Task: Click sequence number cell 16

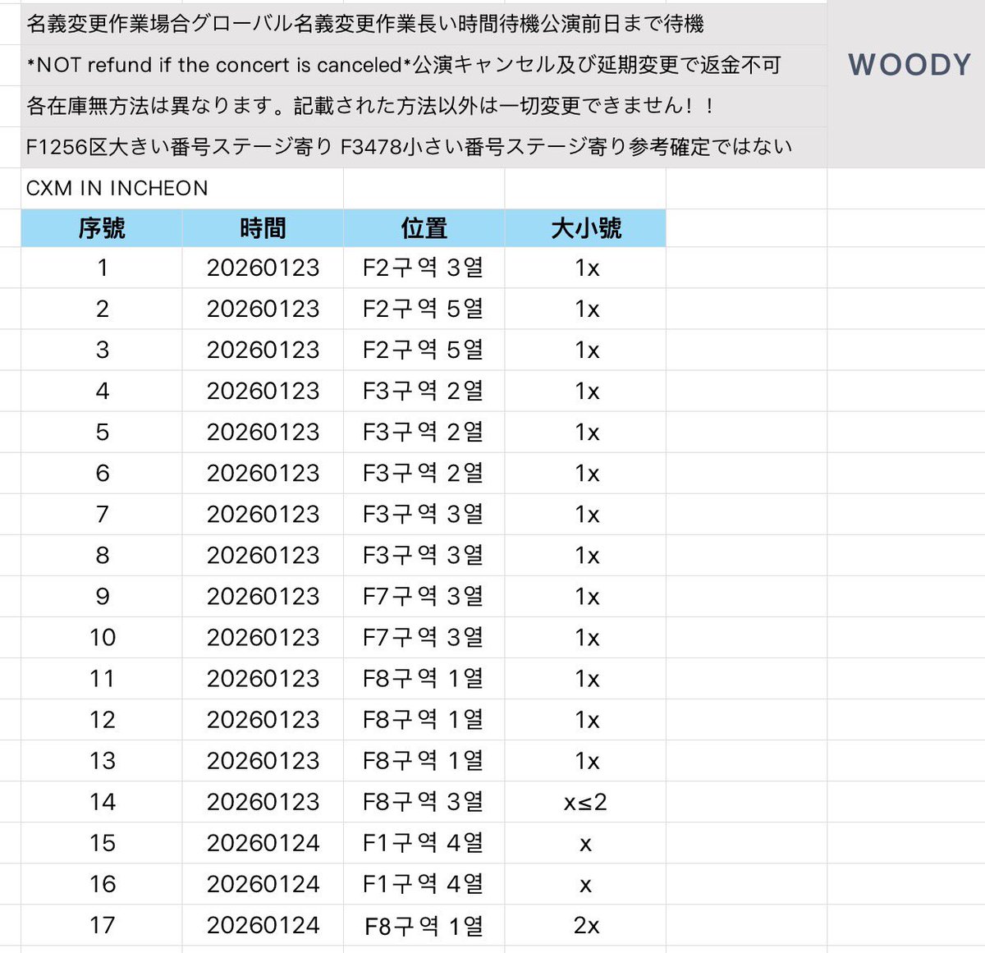Action: coord(102,883)
